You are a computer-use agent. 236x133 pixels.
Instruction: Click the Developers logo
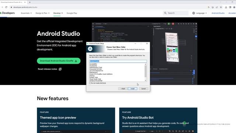click(x=7, y=13)
